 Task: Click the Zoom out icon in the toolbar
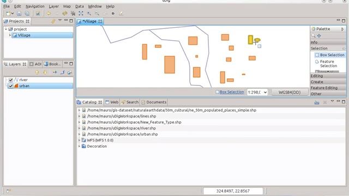click(x=97, y=13)
